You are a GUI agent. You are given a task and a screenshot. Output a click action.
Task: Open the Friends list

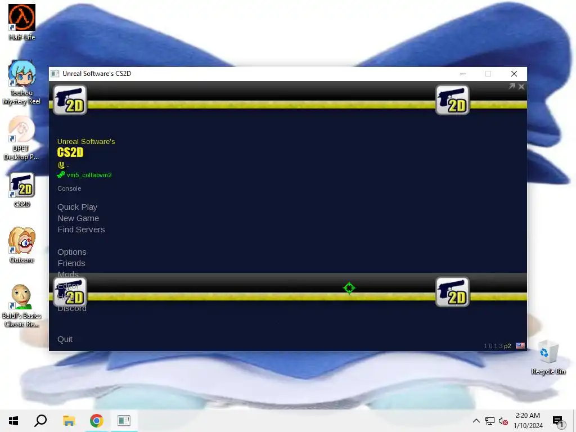(71, 263)
